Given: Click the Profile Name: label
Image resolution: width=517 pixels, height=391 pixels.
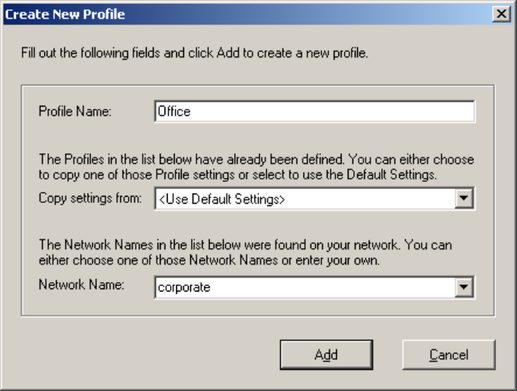Looking at the screenshot, I should tap(75, 111).
